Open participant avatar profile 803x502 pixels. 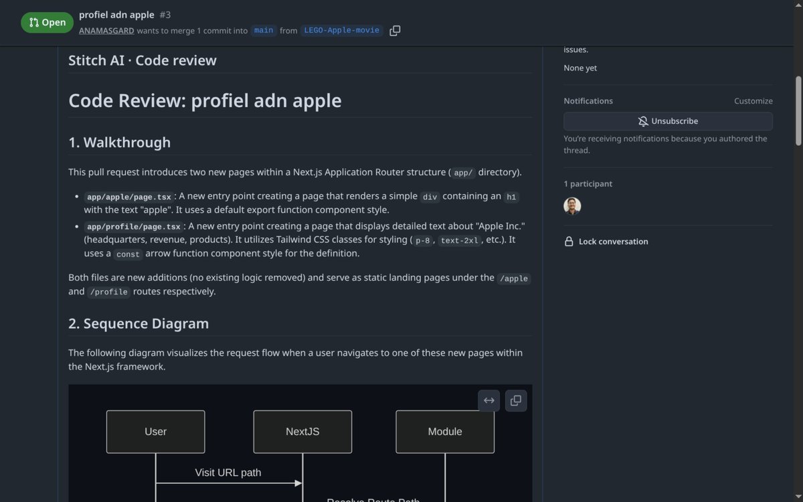572,205
